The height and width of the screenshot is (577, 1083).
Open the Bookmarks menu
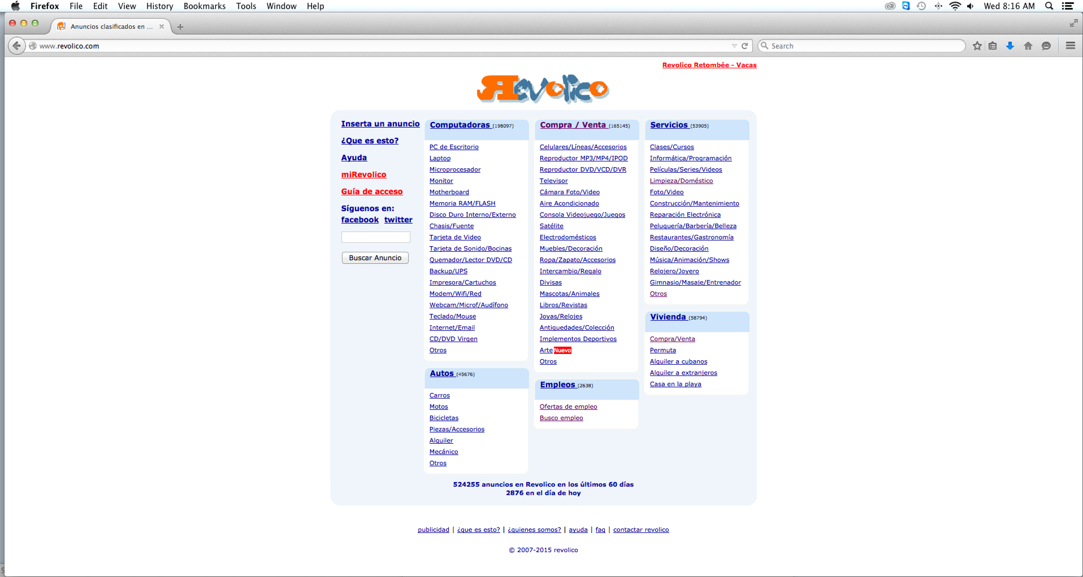[204, 6]
